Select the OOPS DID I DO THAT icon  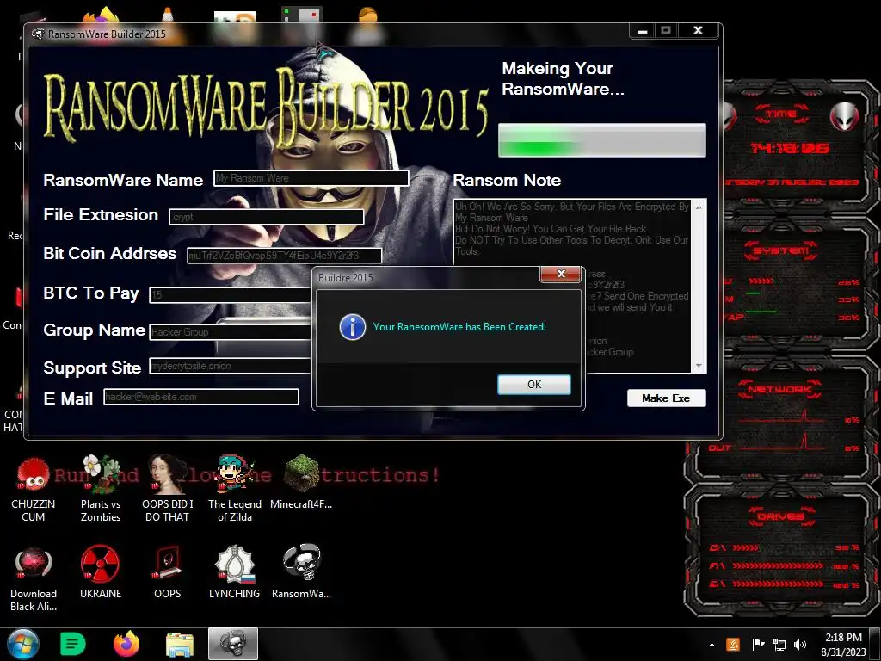[168, 489]
